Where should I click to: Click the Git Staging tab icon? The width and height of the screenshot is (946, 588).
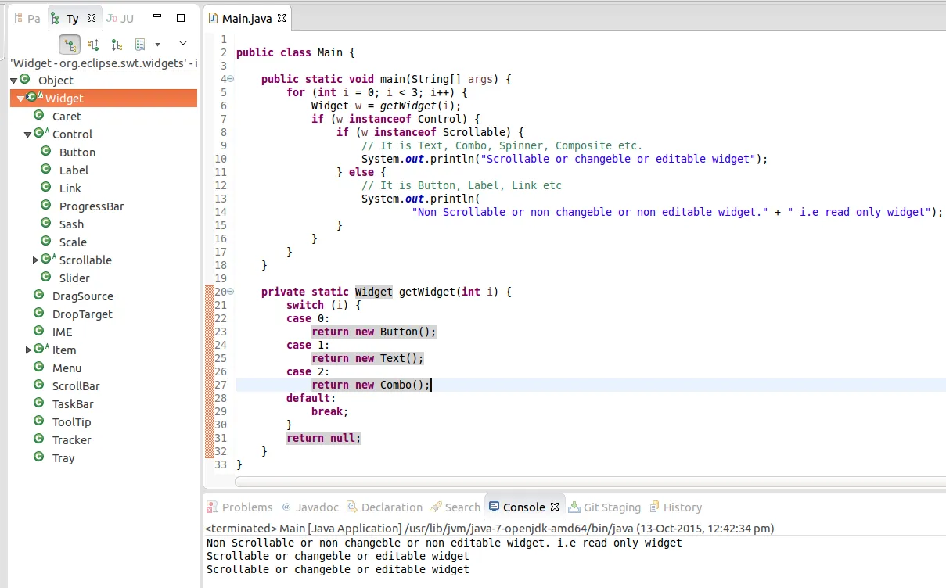click(x=575, y=507)
